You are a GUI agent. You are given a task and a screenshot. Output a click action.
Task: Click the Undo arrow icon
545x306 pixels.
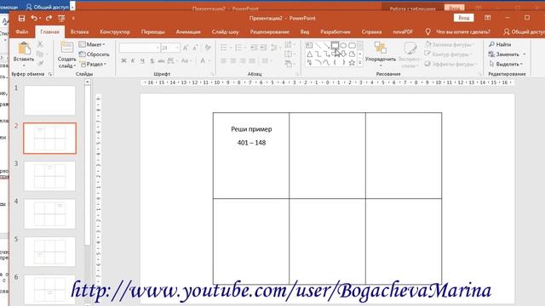click(x=34, y=18)
